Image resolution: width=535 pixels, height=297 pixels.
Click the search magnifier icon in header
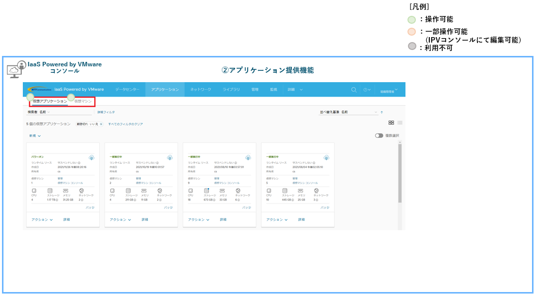click(354, 90)
